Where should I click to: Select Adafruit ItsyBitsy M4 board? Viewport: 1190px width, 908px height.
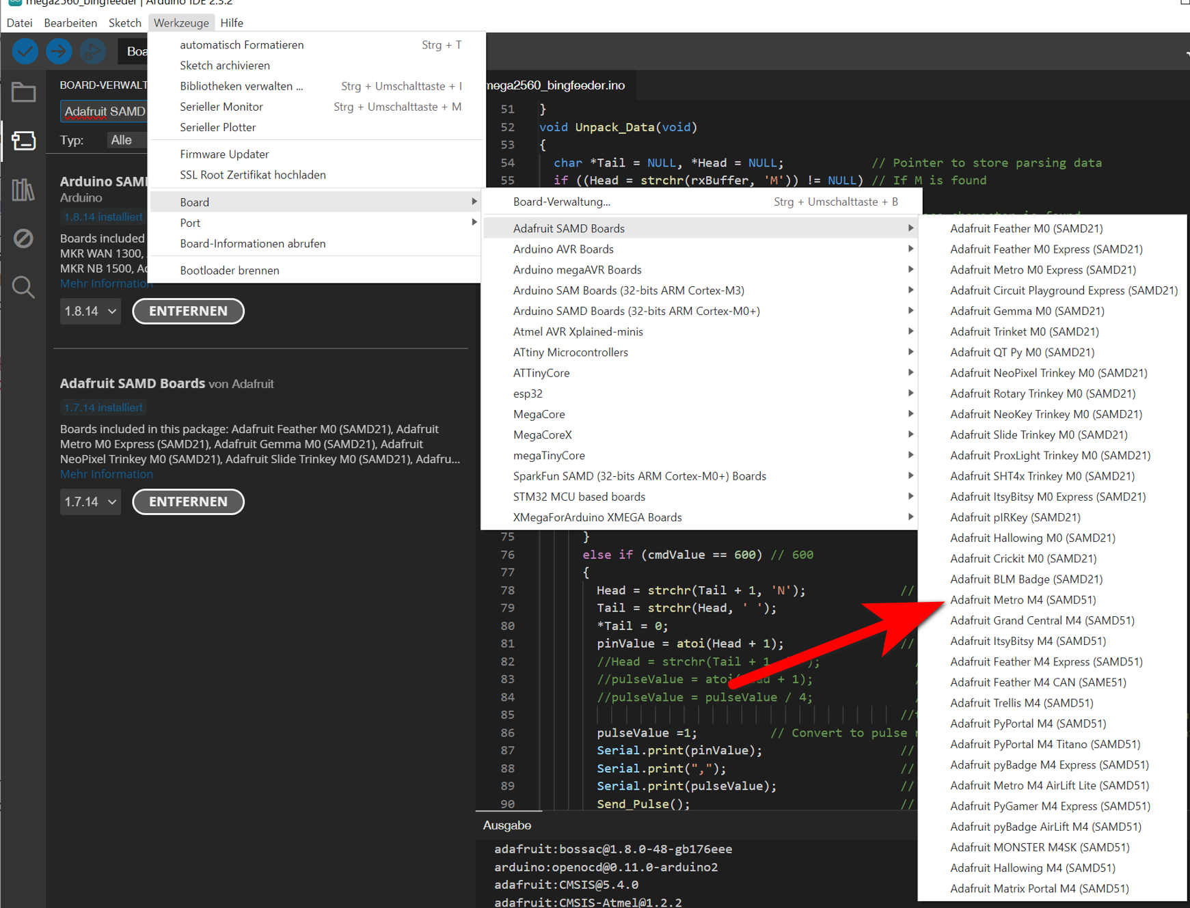1053,641
